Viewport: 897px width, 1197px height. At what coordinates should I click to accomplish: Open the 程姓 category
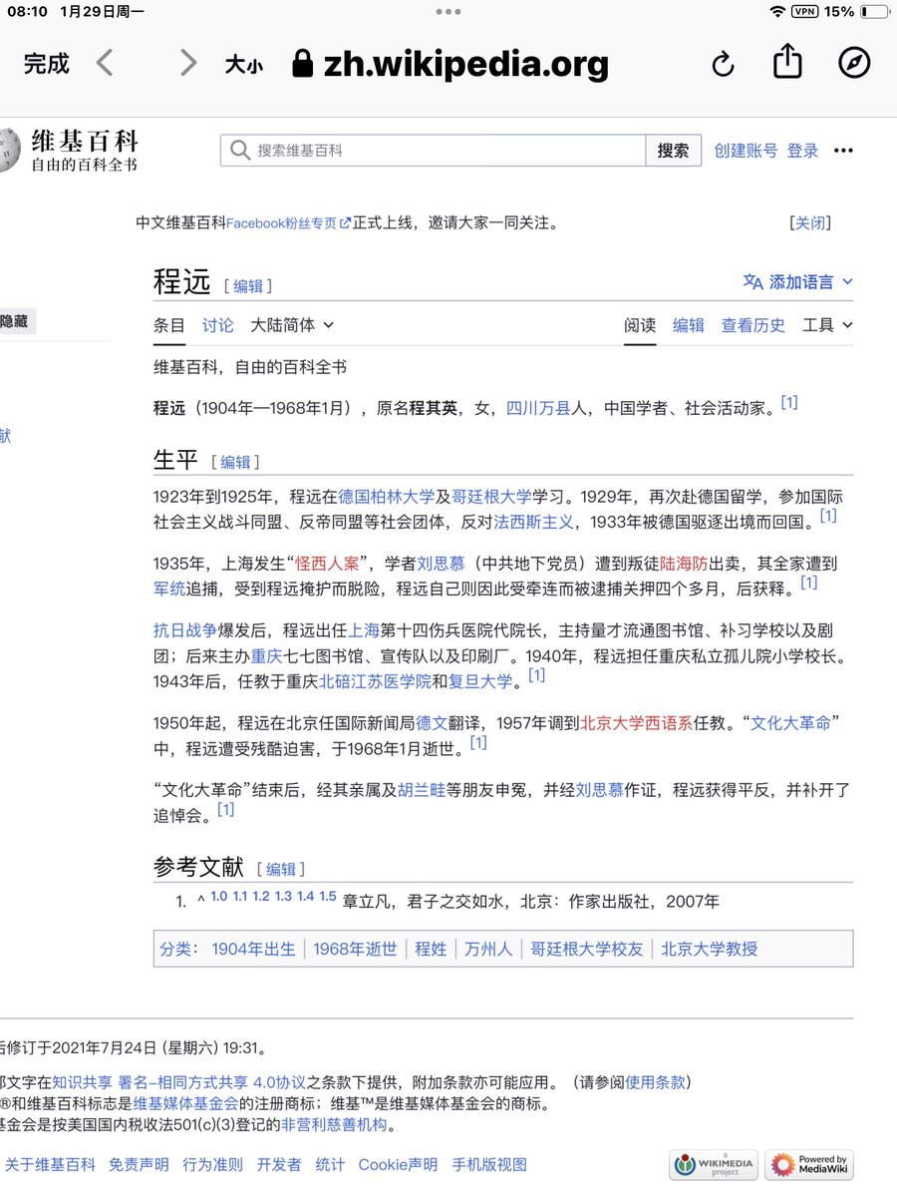coord(431,949)
